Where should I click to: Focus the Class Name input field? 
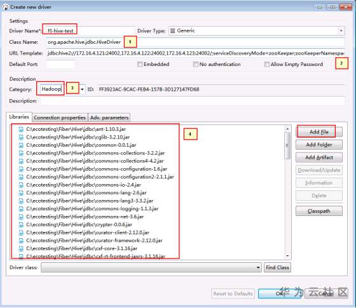click(195, 42)
